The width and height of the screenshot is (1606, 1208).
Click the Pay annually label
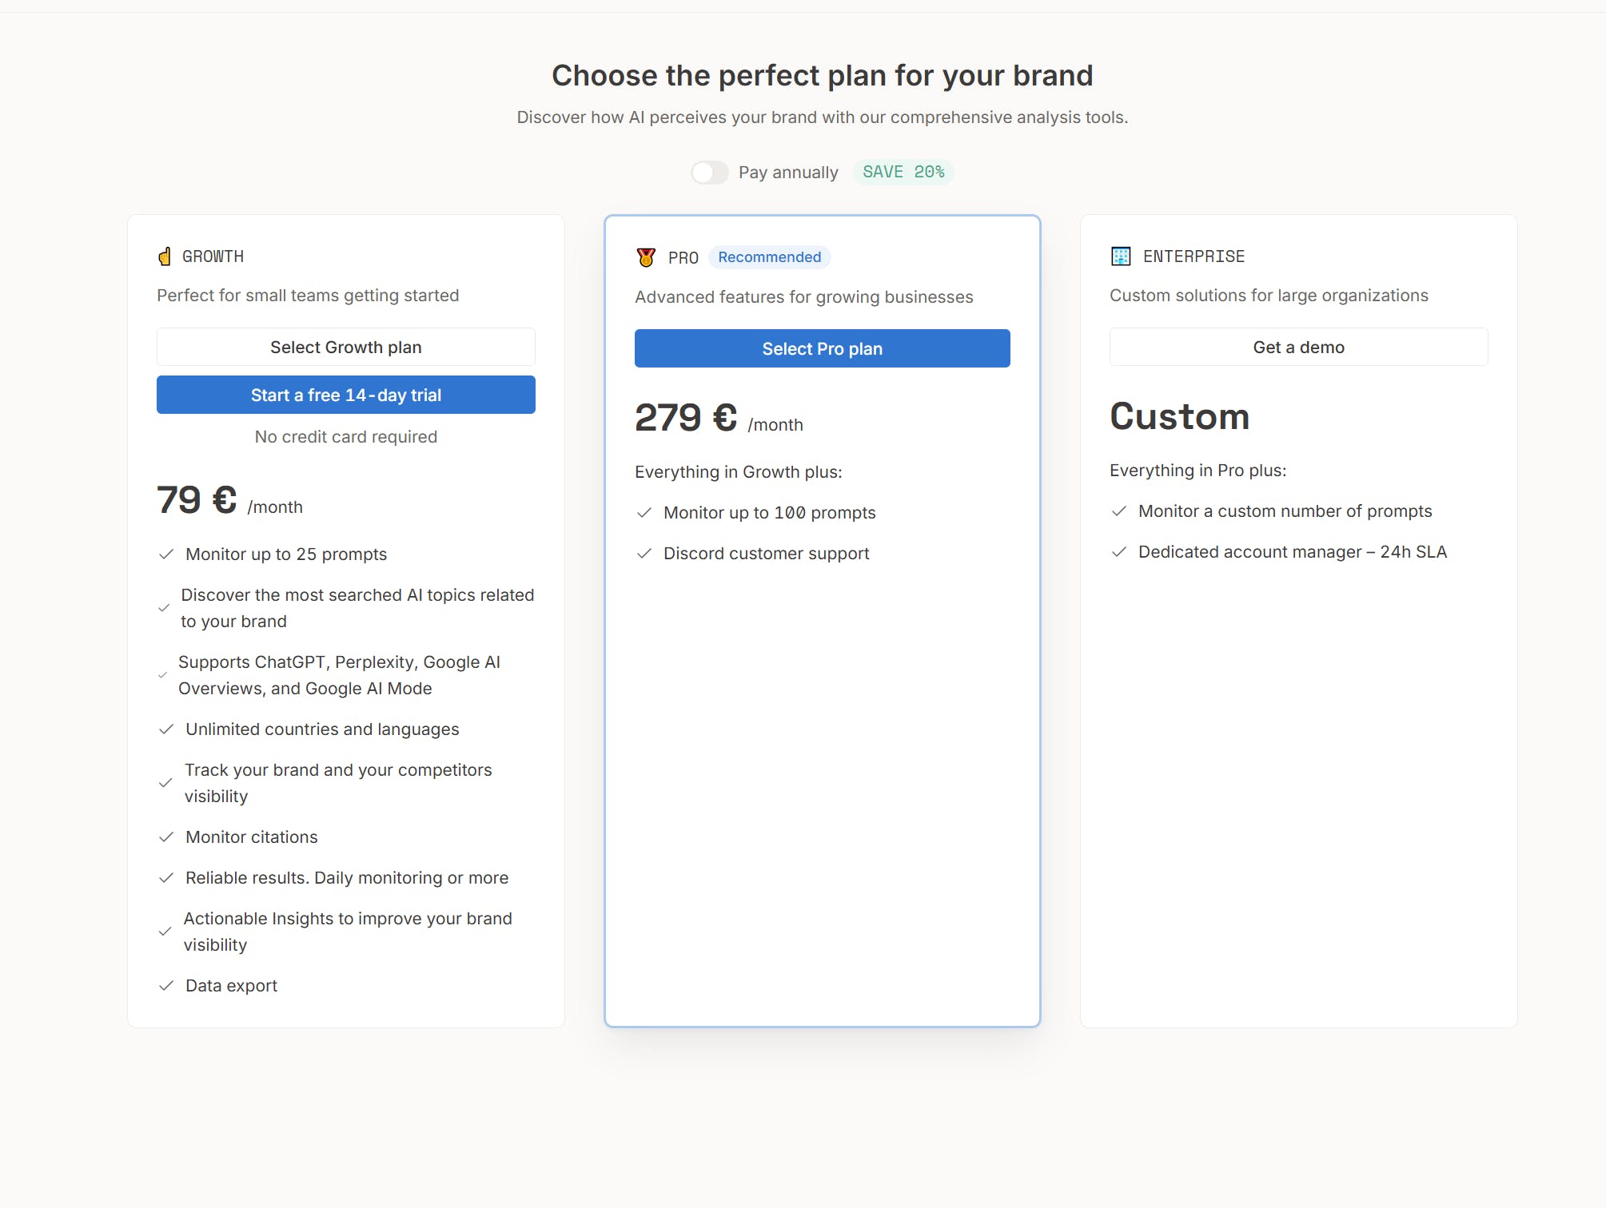(788, 173)
